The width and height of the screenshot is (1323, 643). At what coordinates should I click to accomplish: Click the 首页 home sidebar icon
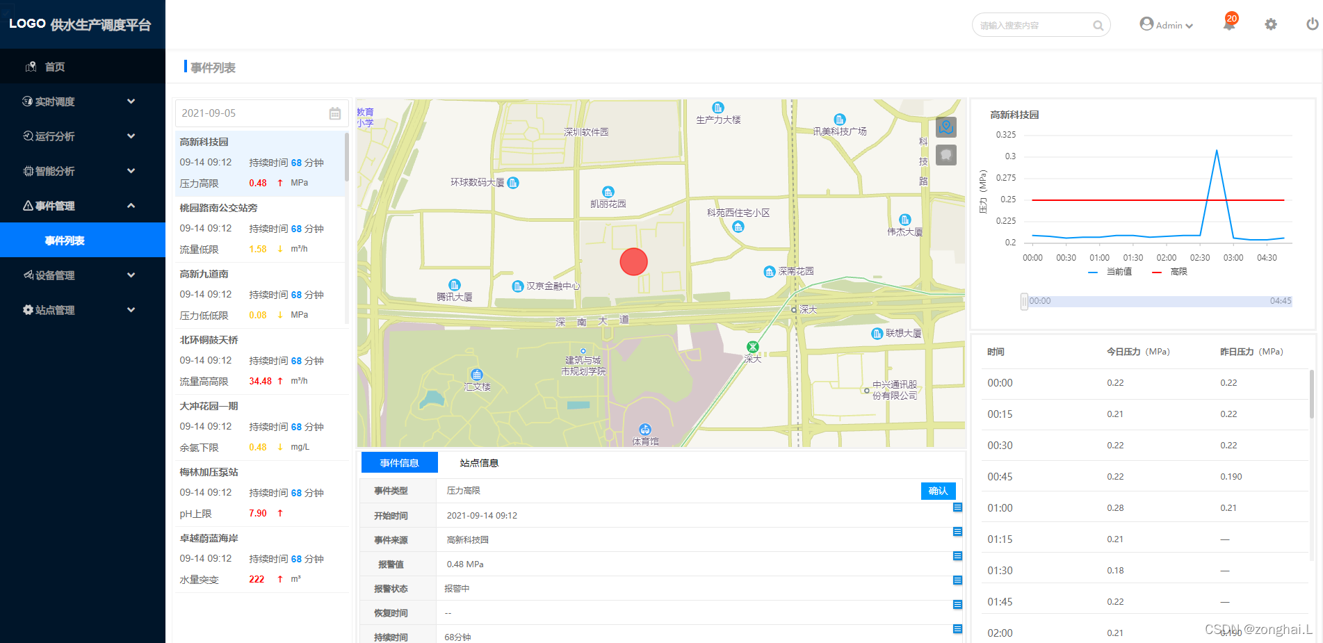(31, 67)
